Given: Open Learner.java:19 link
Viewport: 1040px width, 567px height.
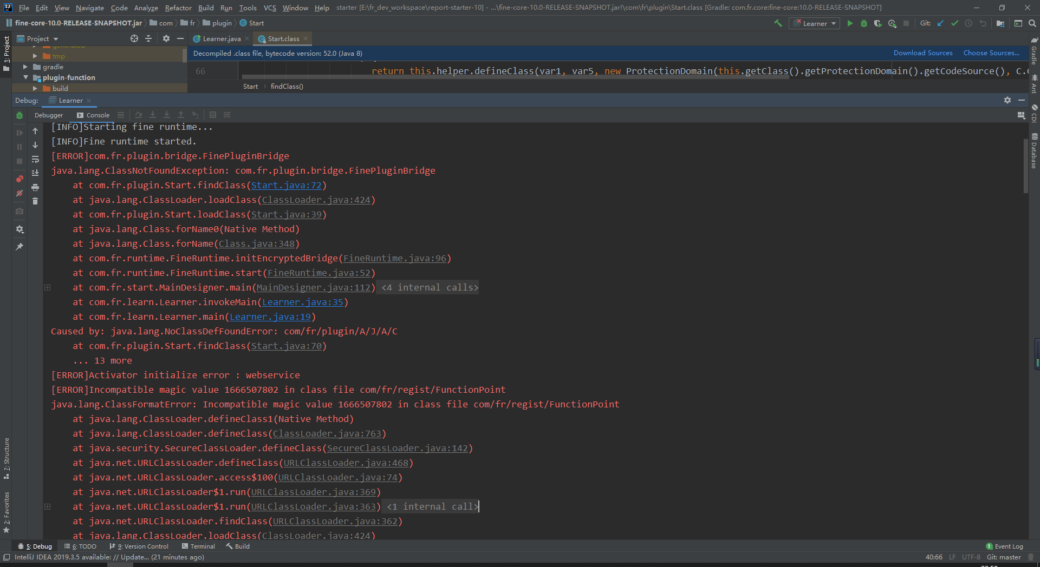Looking at the screenshot, I should (x=270, y=317).
